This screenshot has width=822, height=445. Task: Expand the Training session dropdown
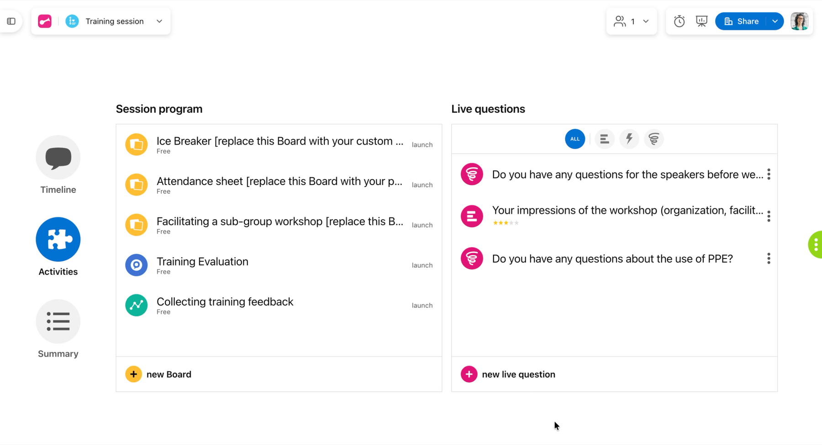[159, 21]
